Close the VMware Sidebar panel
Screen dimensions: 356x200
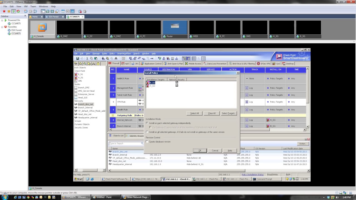point(25,16)
